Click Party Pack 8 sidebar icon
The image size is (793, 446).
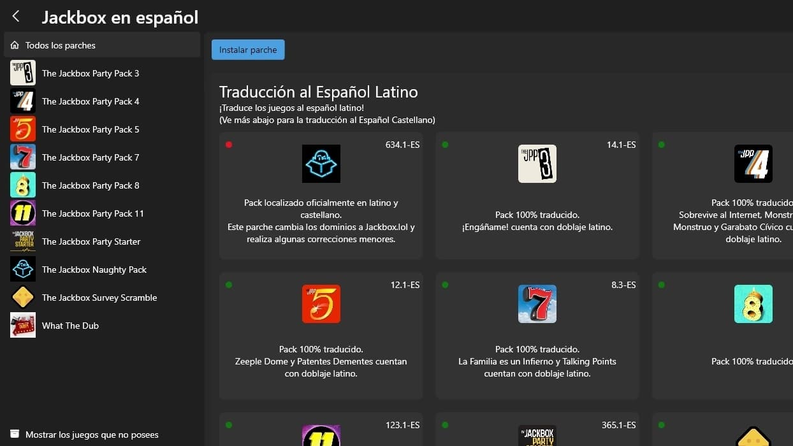(23, 185)
